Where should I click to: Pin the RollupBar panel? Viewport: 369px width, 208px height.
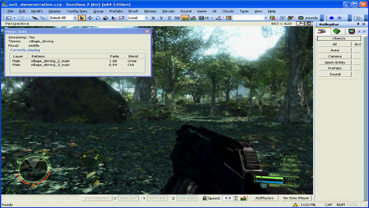pyautogui.click(x=358, y=24)
